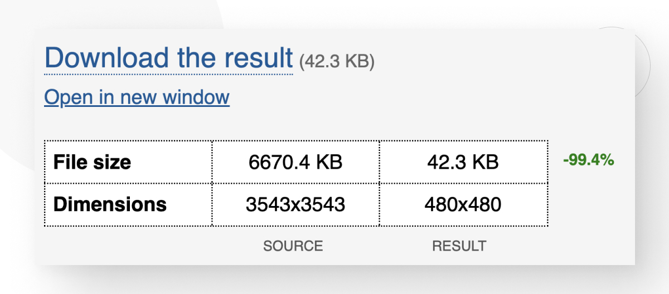Image resolution: width=669 pixels, height=294 pixels.
Task: Click the partially hidden circle at the panel's right edge
Action: pos(642,61)
